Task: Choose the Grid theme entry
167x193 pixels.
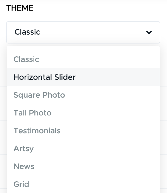Action: [x=83, y=184]
